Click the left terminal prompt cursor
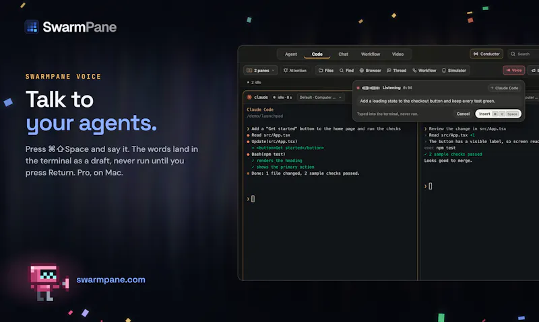The height and width of the screenshot is (322, 539). click(253, 199)
